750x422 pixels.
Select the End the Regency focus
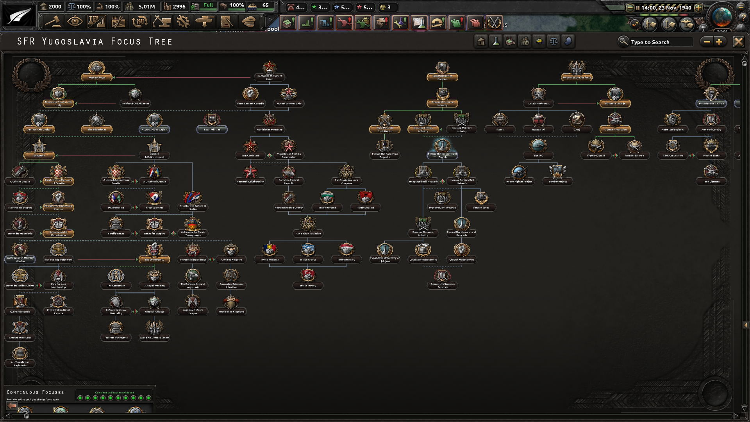coord(154,253)
